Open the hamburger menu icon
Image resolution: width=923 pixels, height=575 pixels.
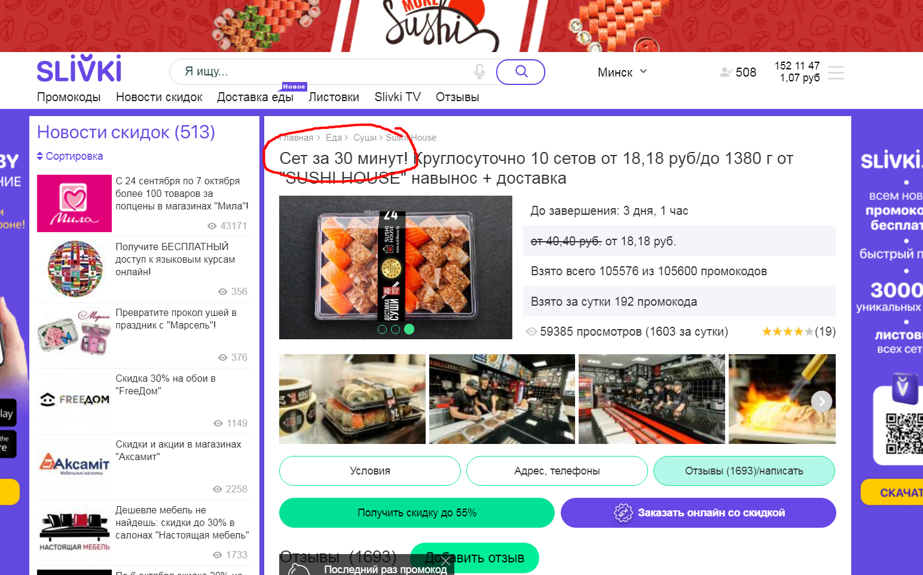point(836,72)
